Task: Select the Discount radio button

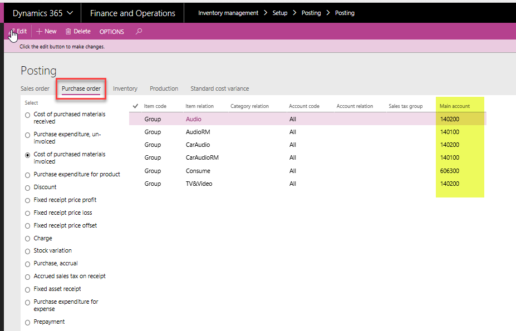Action: (x=28, y=187)
